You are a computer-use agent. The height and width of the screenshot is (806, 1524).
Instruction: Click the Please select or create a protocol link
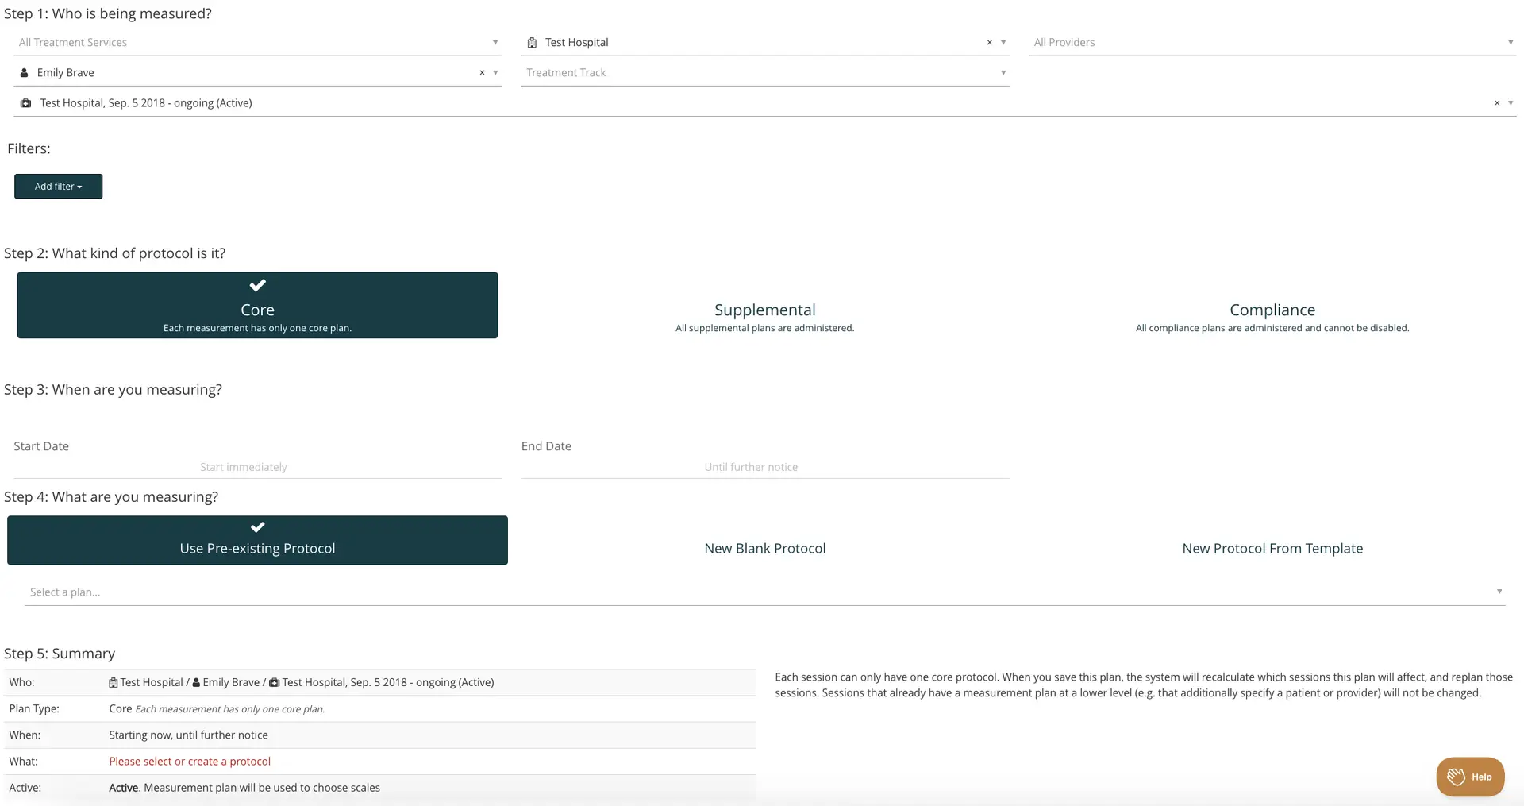coord(190,761)
